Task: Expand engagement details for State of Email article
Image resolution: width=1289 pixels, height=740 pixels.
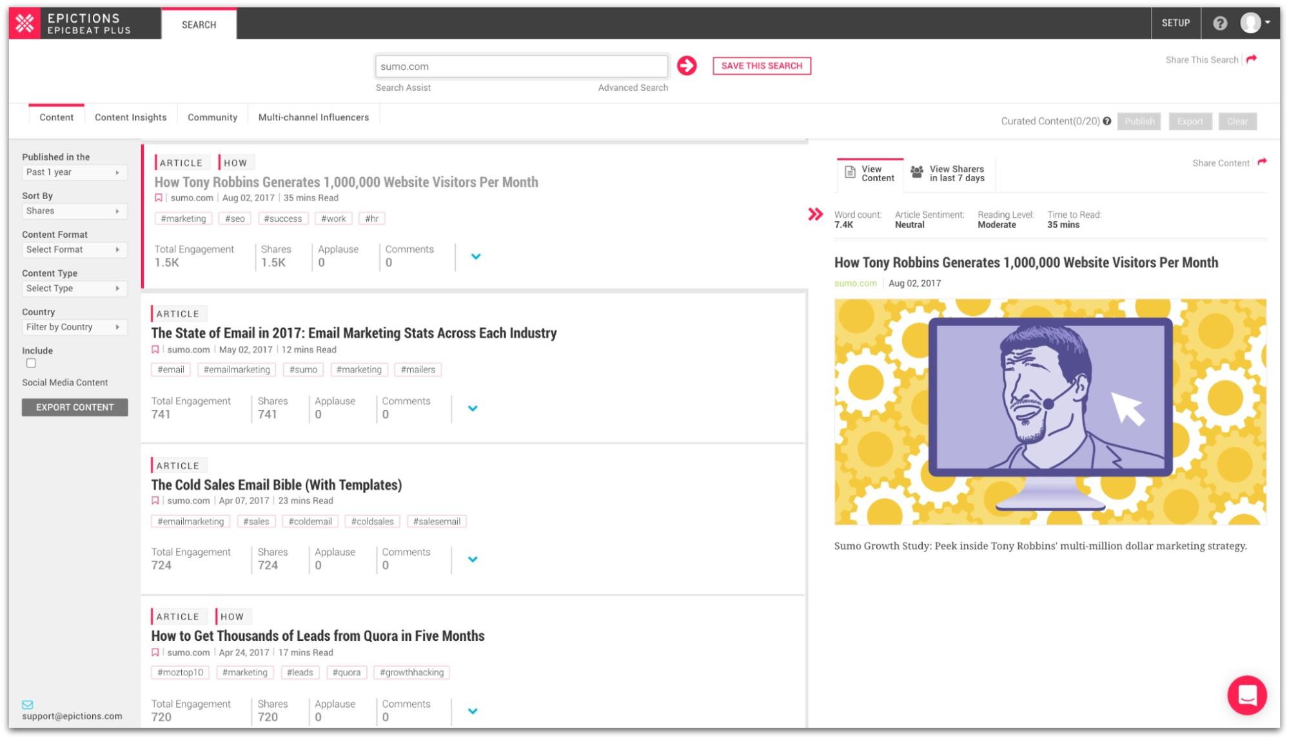Action: tap(473, 408)
